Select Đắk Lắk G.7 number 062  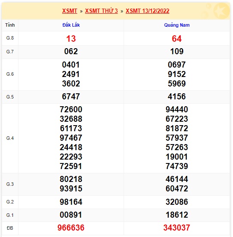(71, 51)
